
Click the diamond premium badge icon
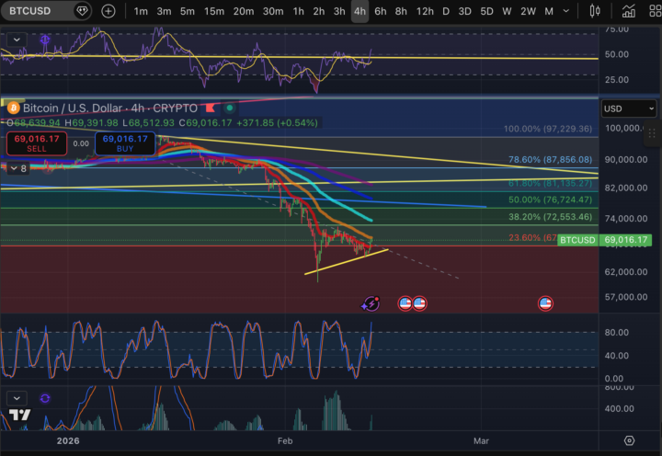click(82, 11)
